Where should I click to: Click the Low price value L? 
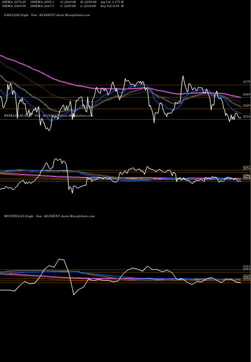88,6
